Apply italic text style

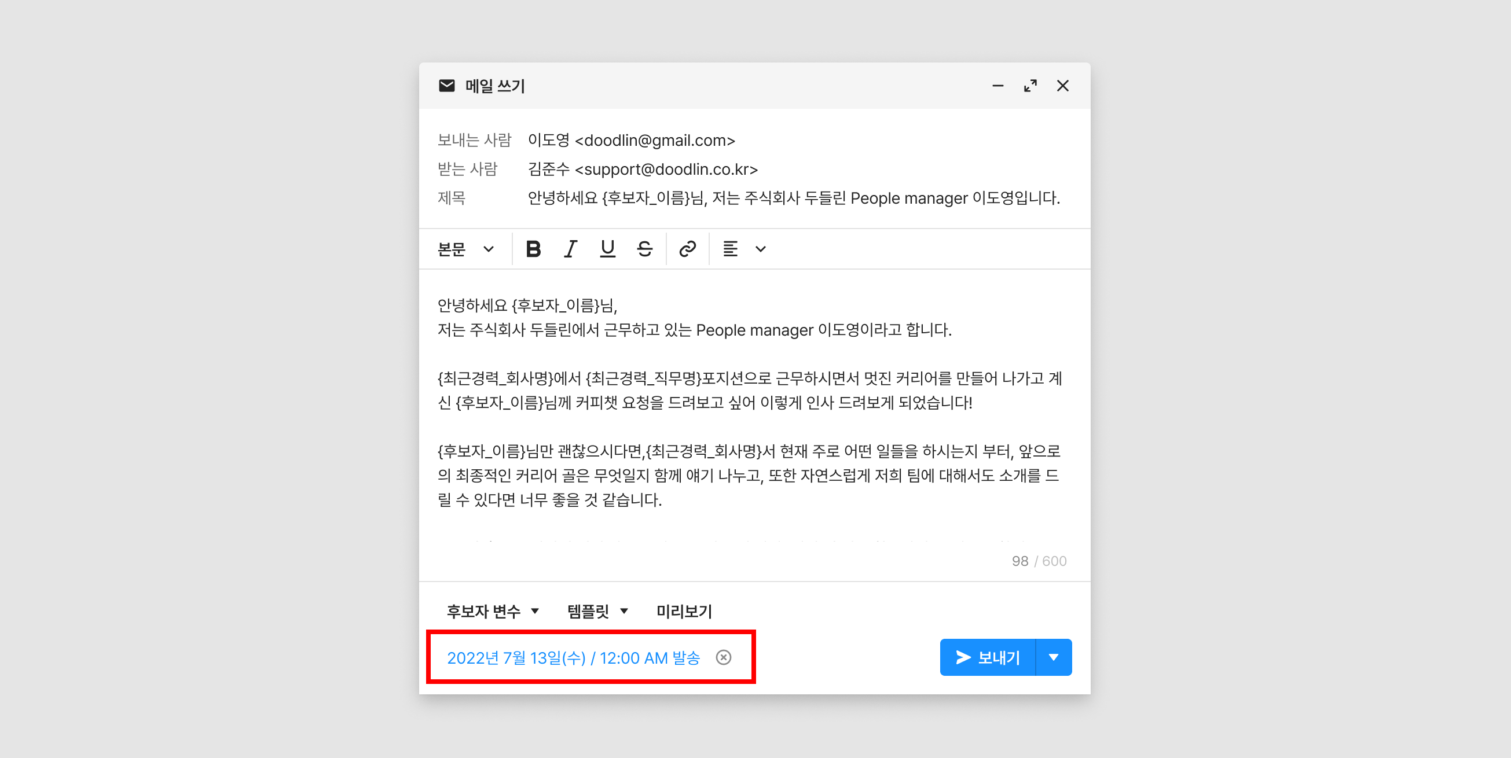[x=570, y=249]
